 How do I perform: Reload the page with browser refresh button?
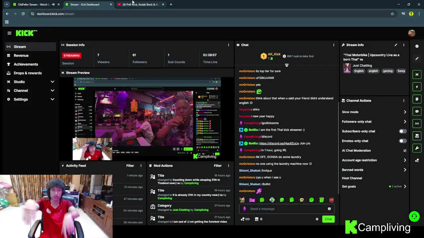pos(23,14)
